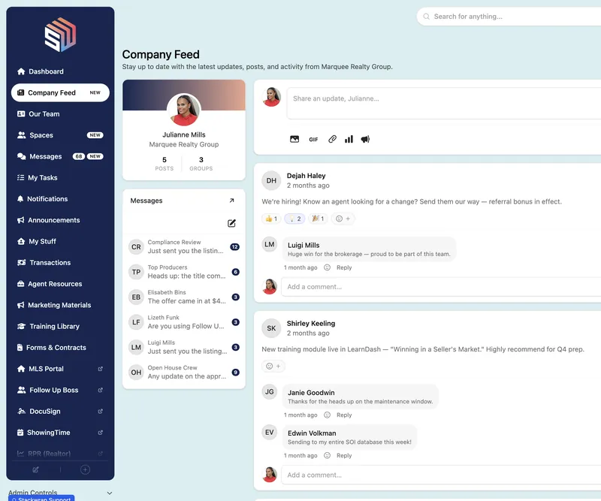This screenshot has height=501, width=601.
Task: Open Elisabeth Bins conversation
Action: coord(184,297)
